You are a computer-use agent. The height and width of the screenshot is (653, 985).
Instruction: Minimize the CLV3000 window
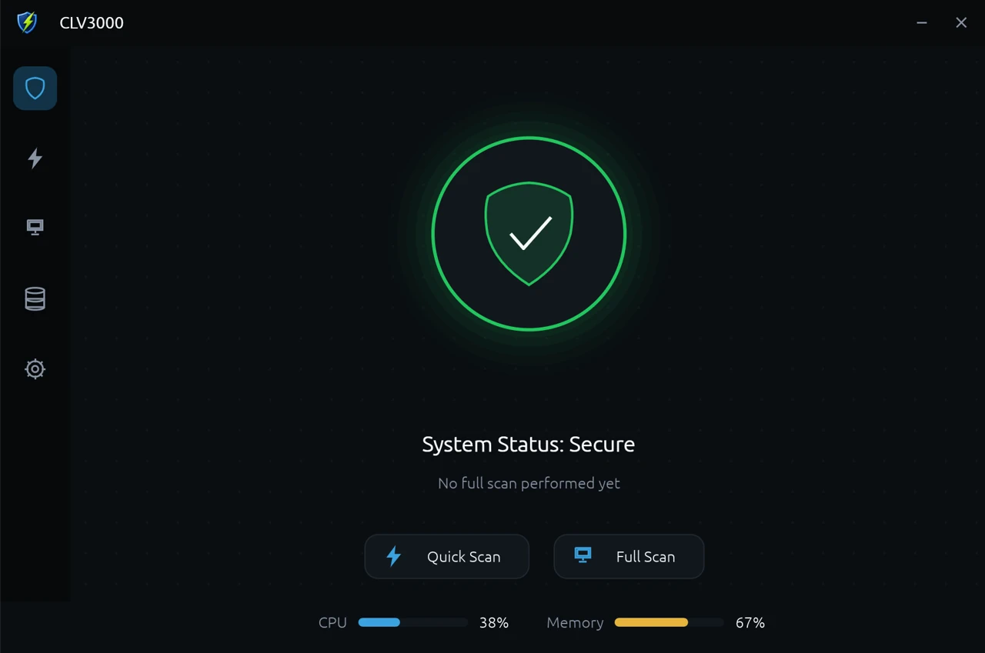(922, 23)
